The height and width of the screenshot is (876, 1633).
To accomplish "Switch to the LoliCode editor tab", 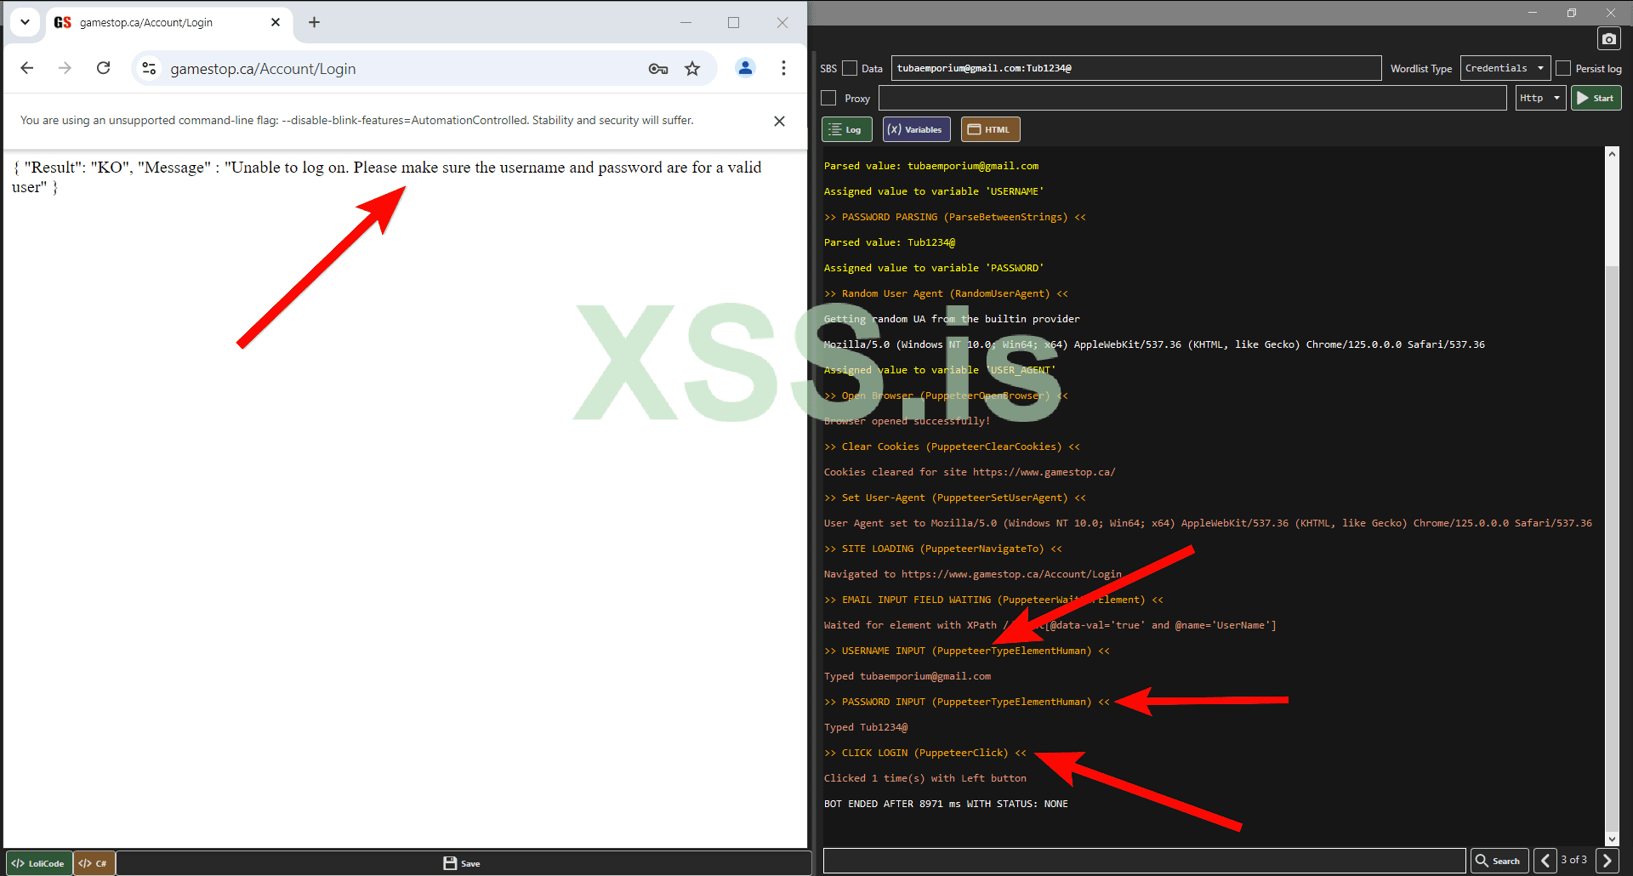I will tap(39, 863).
